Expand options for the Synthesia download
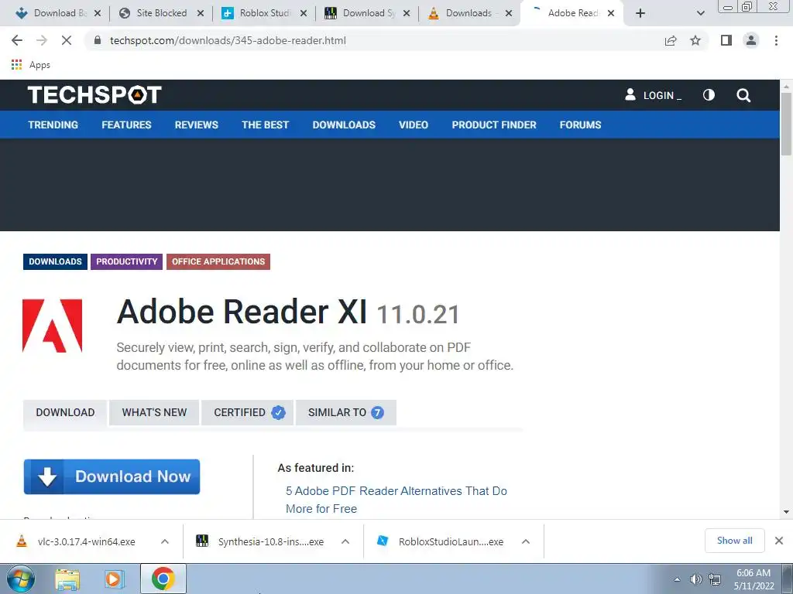Screen dimensions: 793x594 (x=345, y=541)
